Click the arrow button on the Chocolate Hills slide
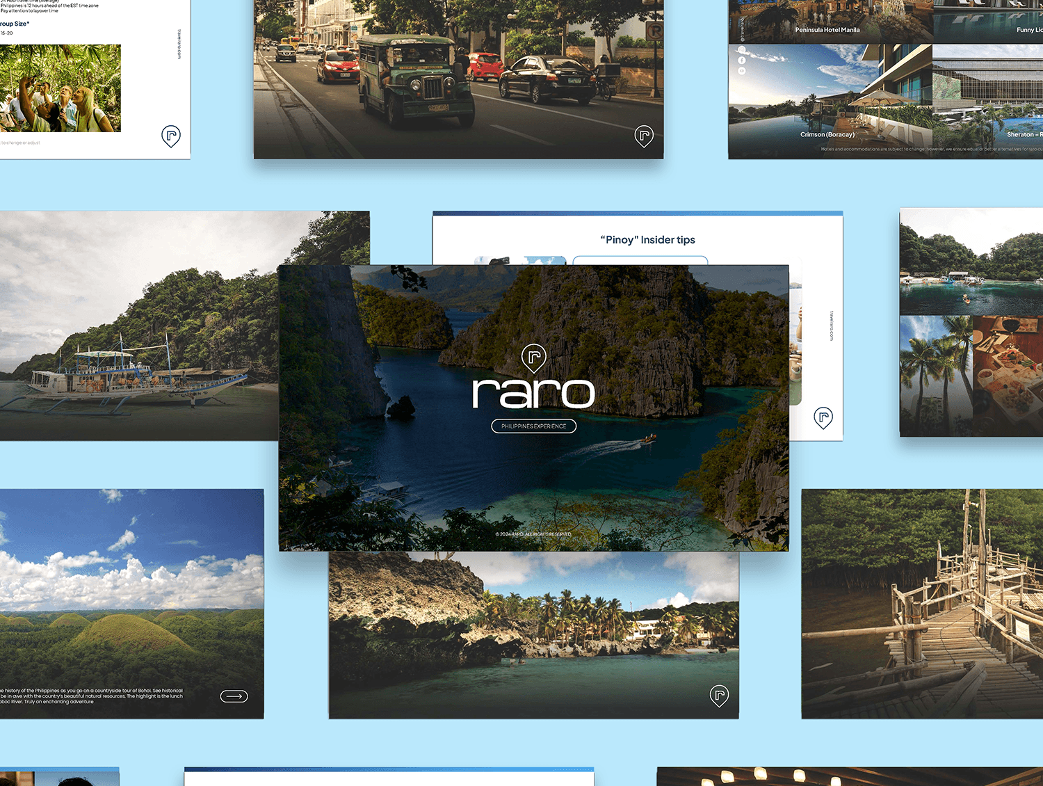 click(x=234, y=696)
